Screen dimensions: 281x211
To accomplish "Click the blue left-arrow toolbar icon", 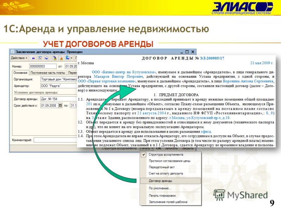I will (33, 58).
